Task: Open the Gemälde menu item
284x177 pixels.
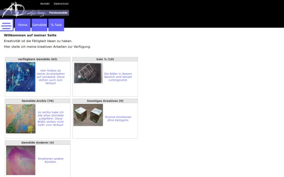Action: (39, 25)
